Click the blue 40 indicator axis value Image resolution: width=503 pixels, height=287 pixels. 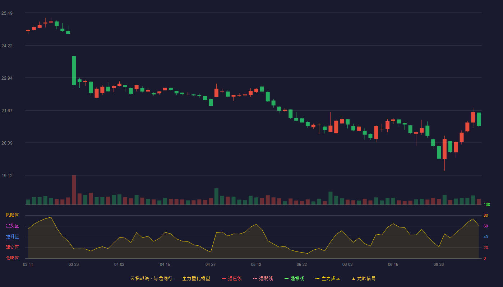486,237
